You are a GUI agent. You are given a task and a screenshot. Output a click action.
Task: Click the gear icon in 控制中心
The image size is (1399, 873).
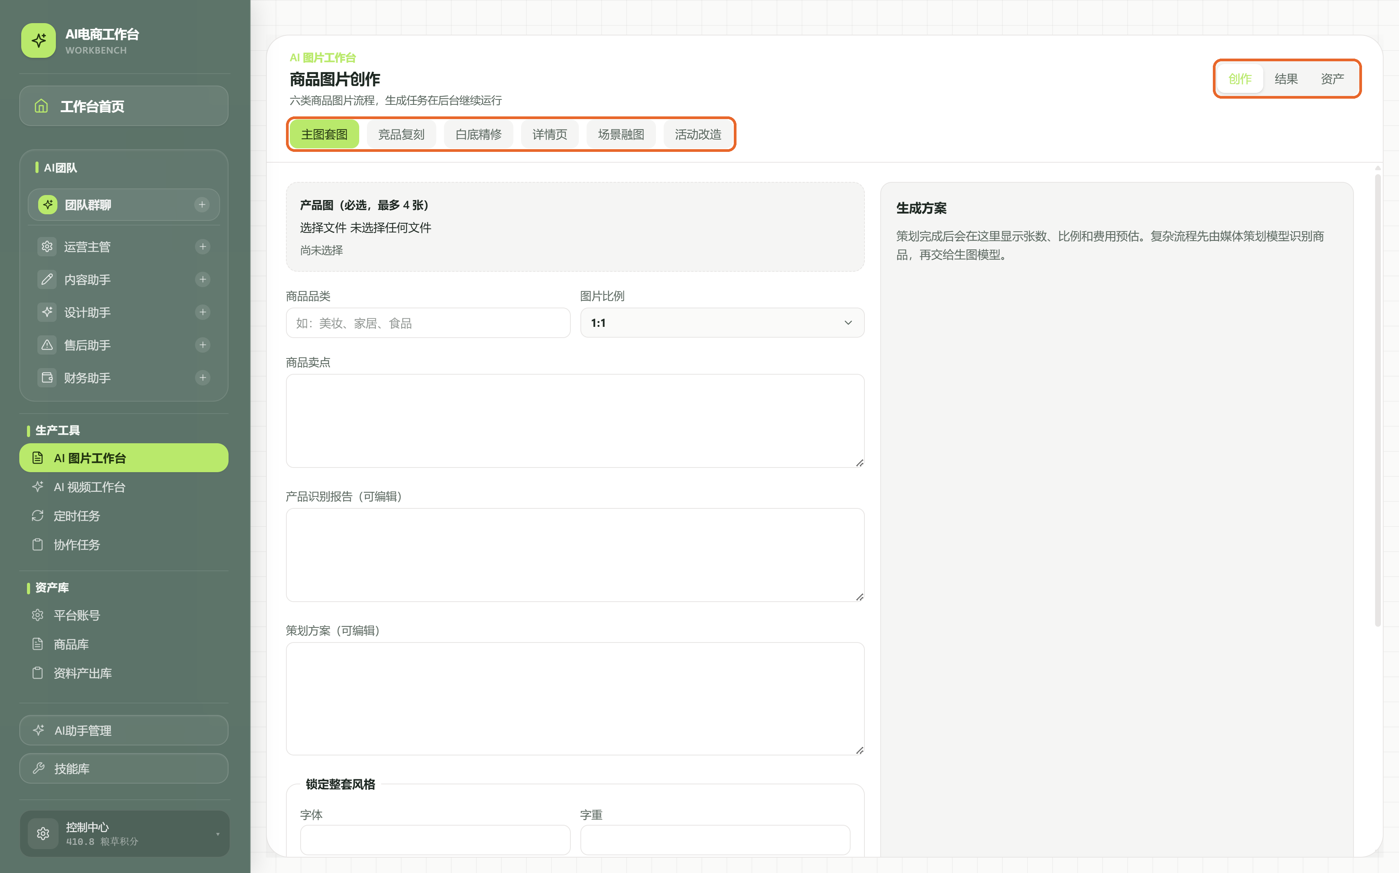click(43, 834)
